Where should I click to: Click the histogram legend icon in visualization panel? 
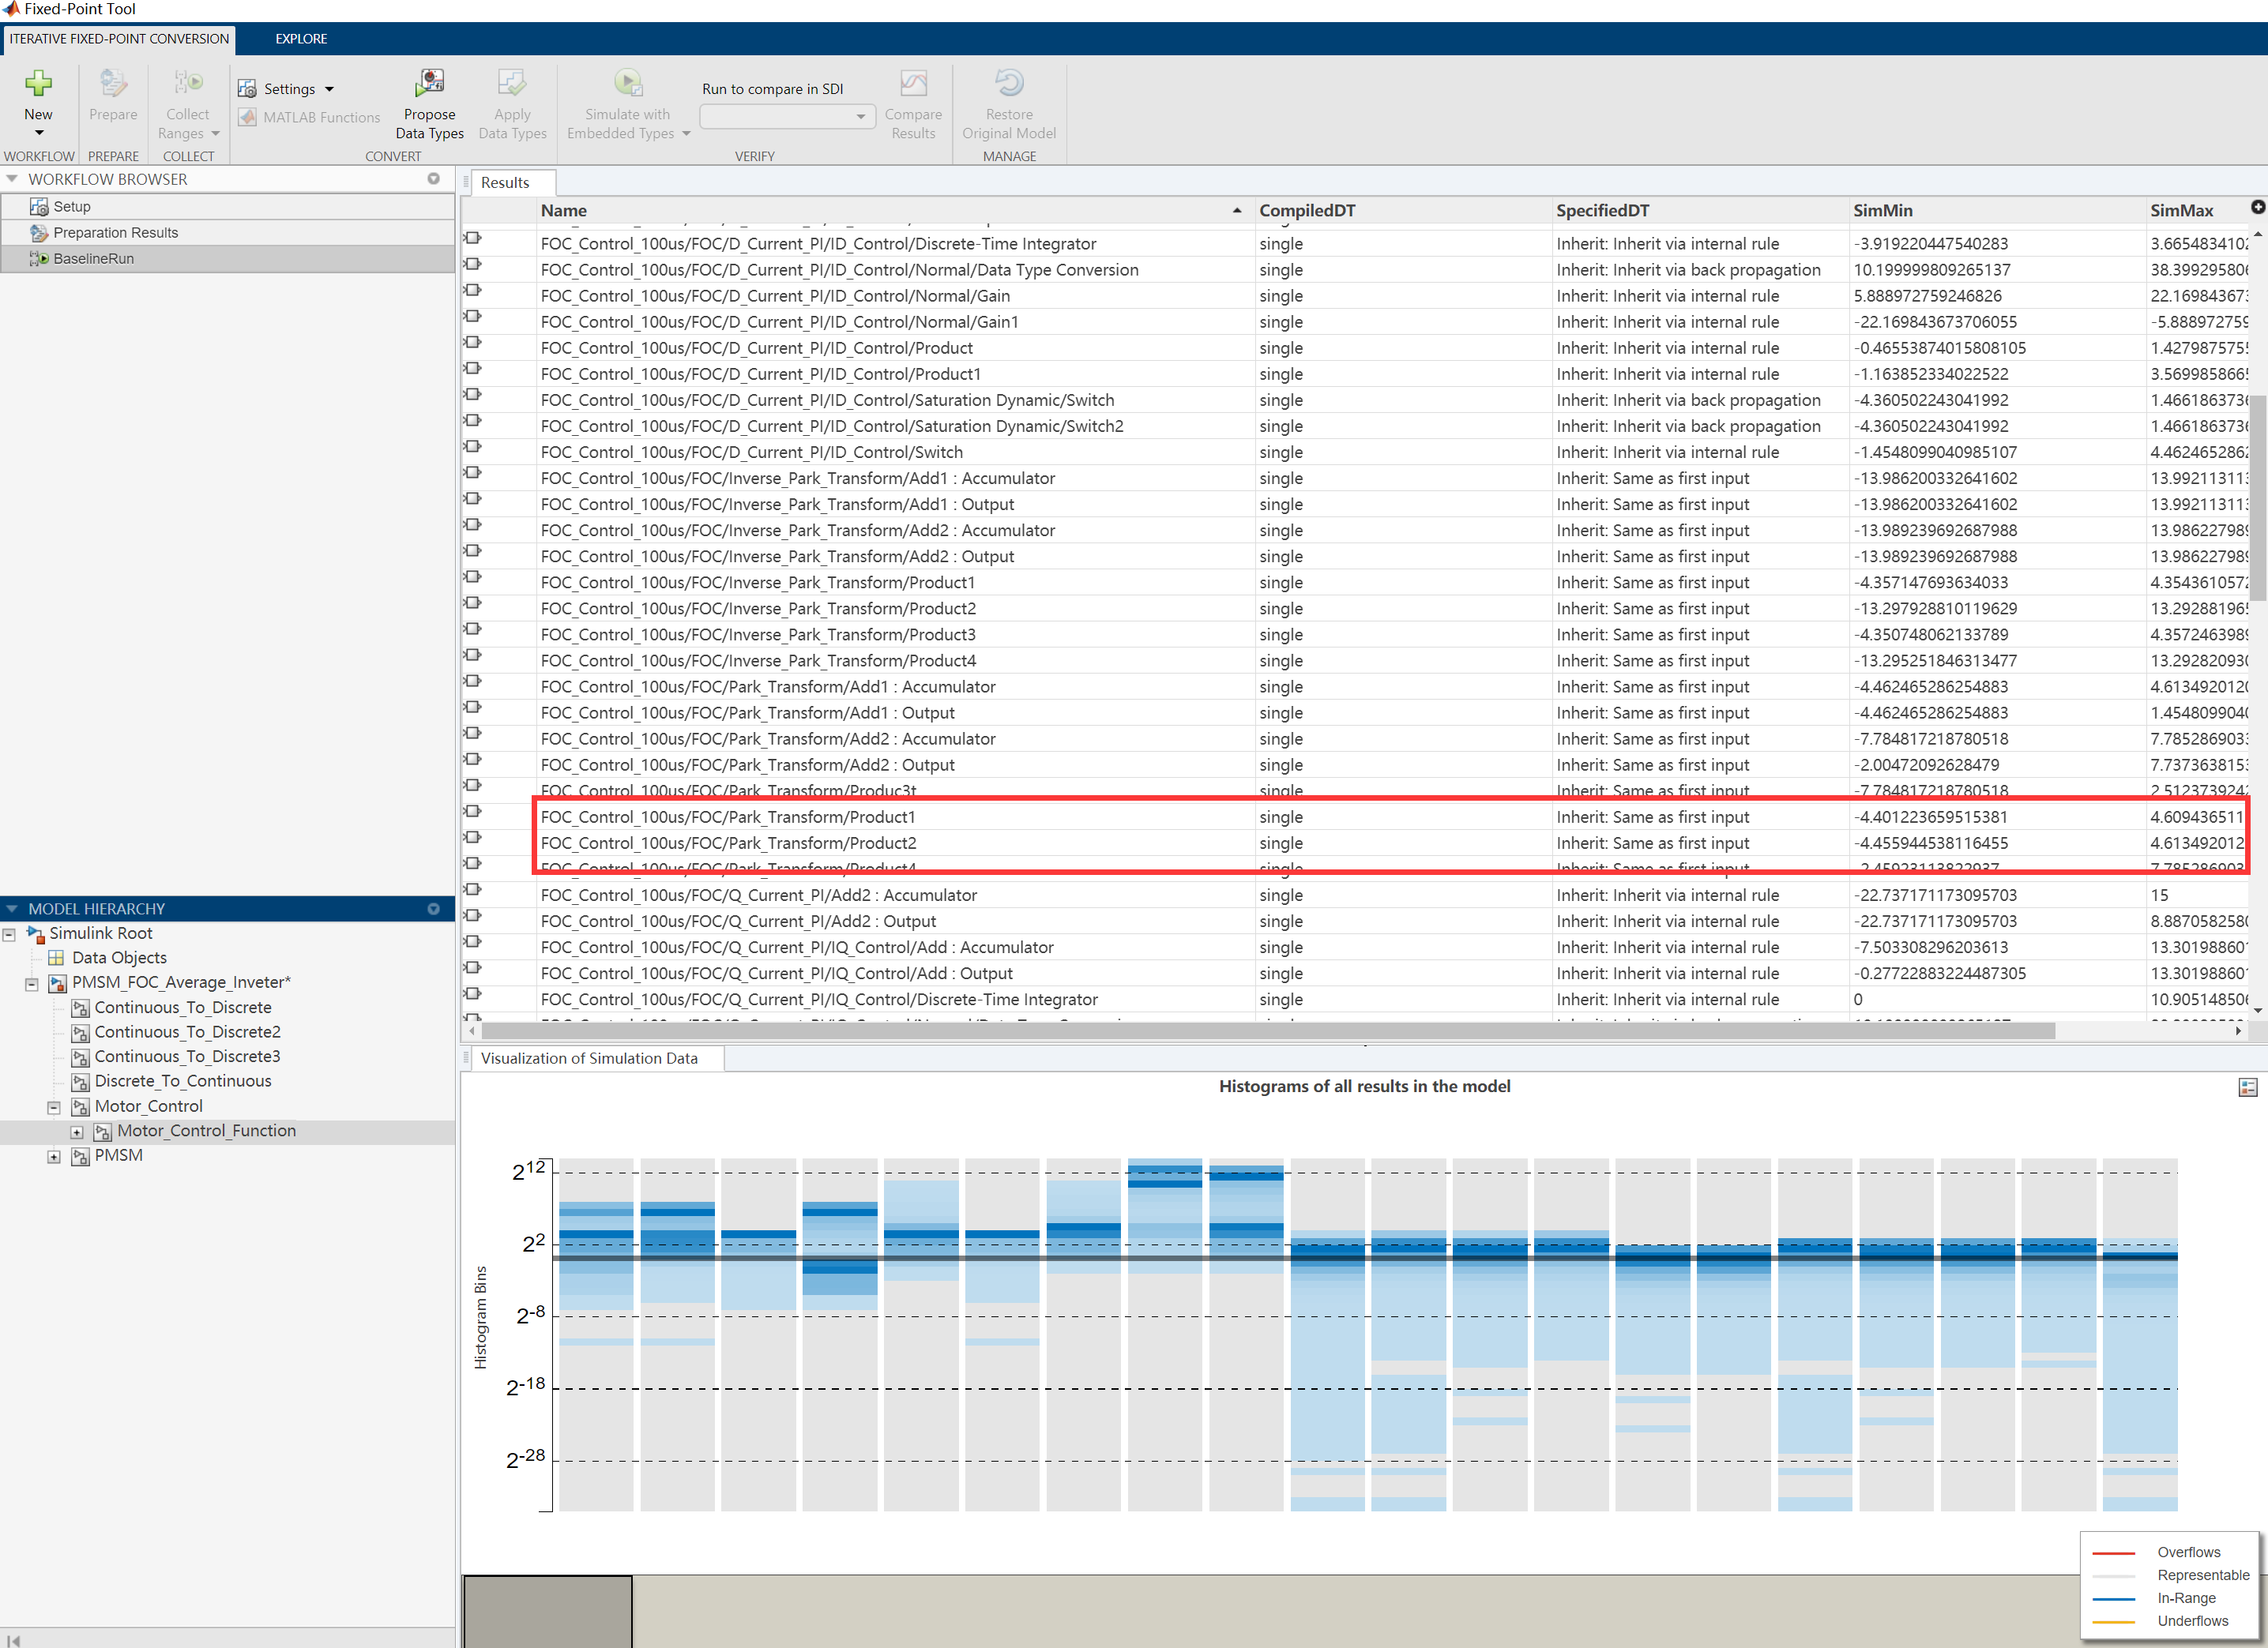pos(2247,1087)
